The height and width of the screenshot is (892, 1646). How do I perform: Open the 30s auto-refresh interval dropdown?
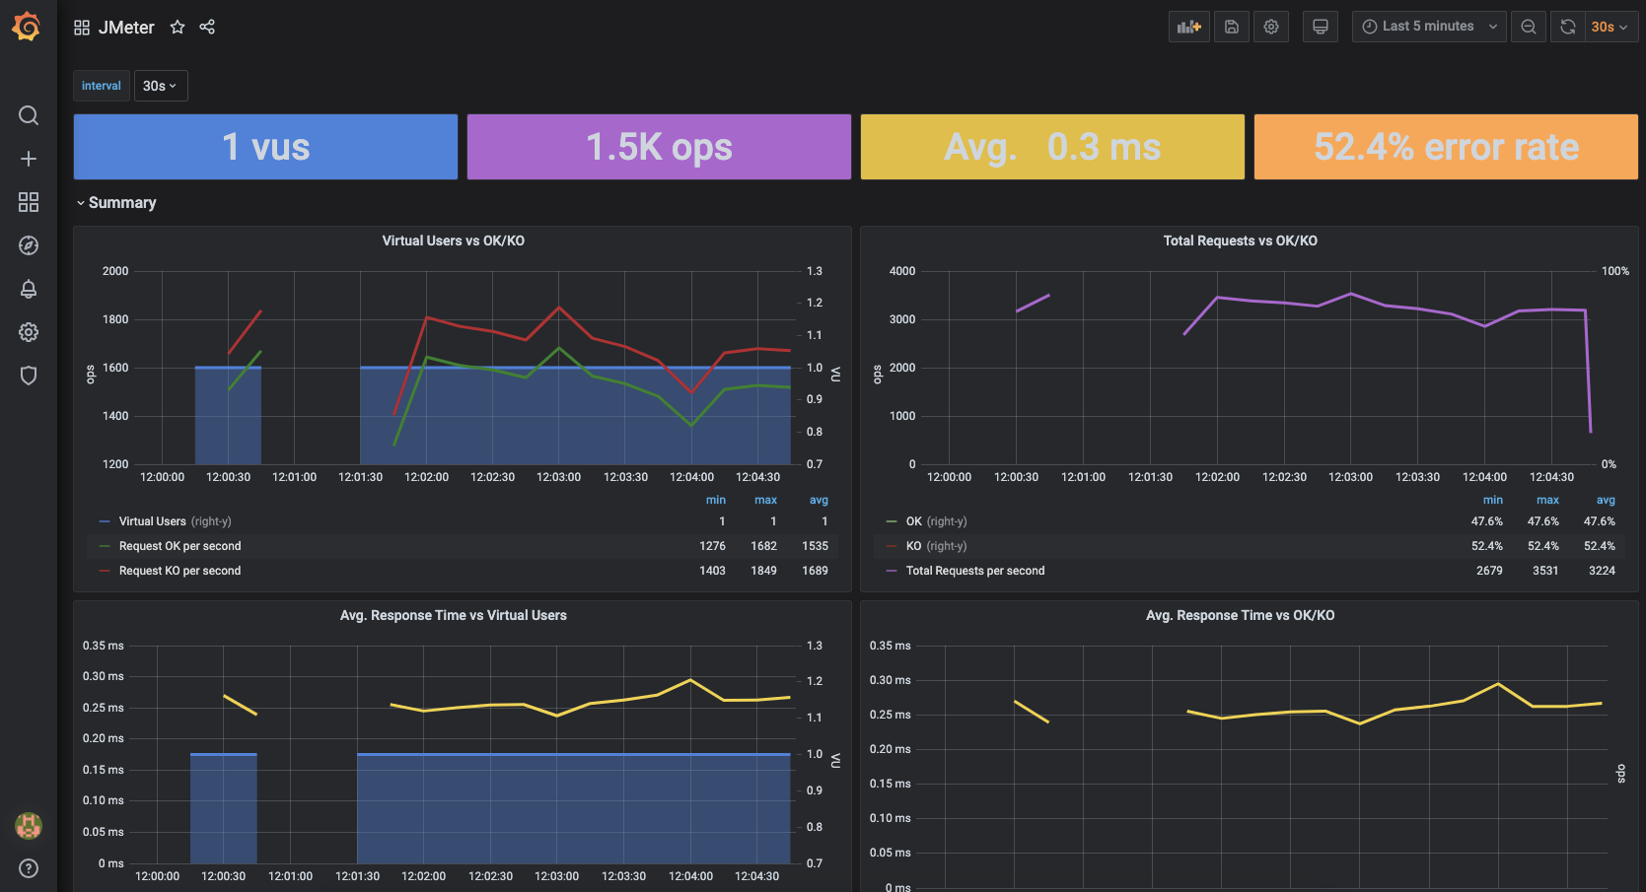1611,27
